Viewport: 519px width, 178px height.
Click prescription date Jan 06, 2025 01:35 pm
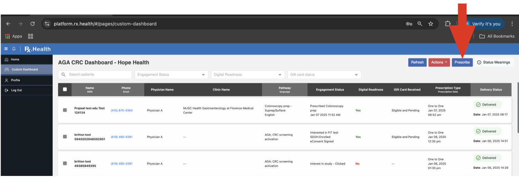[x=437, y=166]
